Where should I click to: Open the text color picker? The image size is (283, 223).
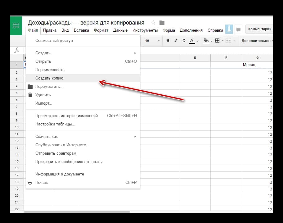[192, 41]
